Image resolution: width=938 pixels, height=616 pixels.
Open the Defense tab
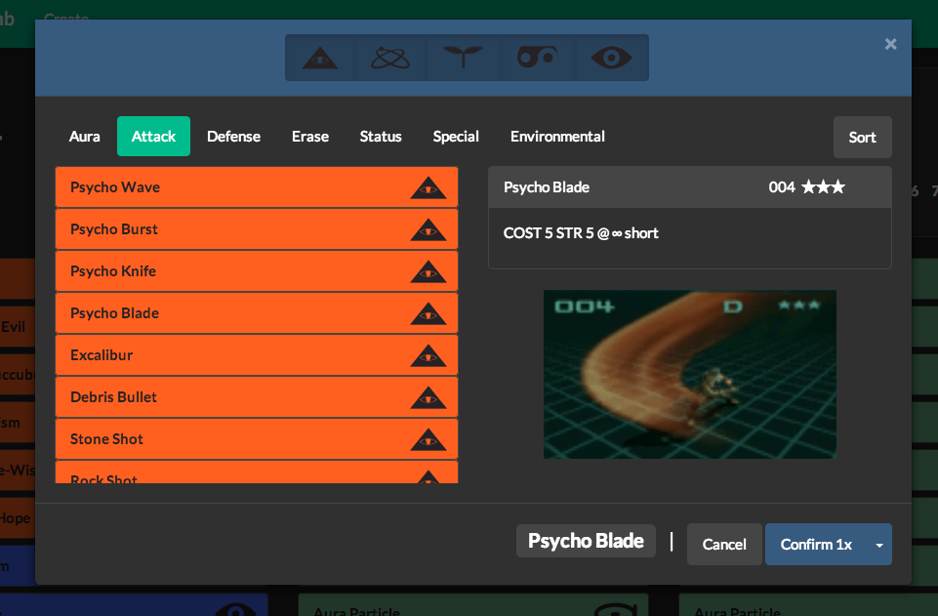click(233, 137)
